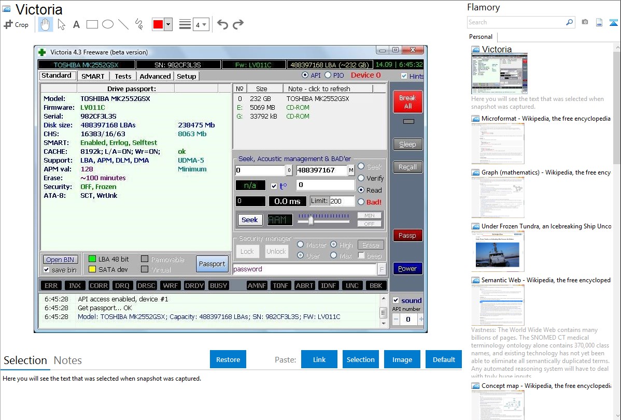Screen dimensions: 621x420
Task: Undo the last annotation
Action: (x=222, y=24)
